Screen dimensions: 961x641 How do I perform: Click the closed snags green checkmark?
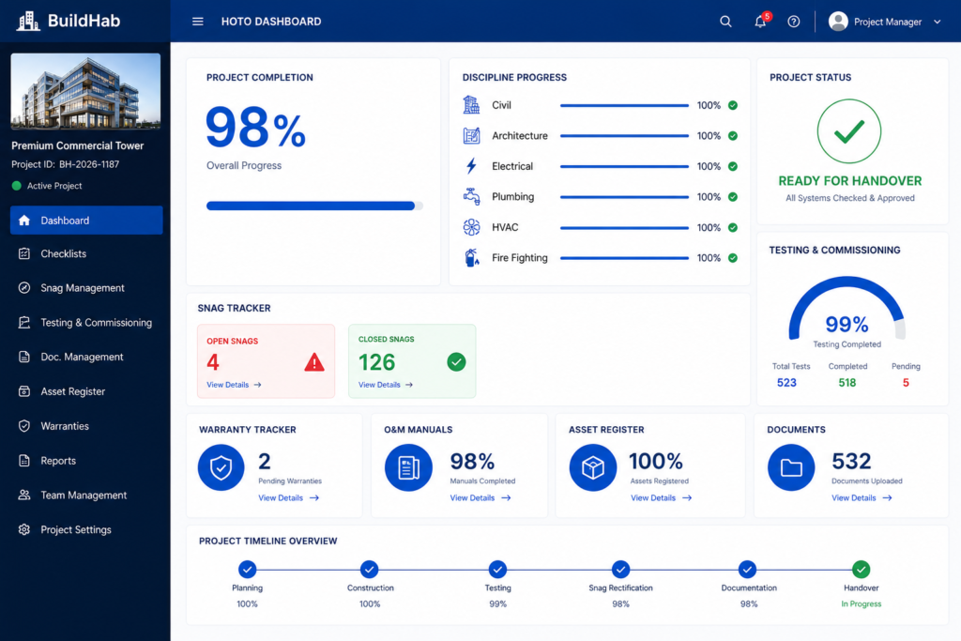456,362
